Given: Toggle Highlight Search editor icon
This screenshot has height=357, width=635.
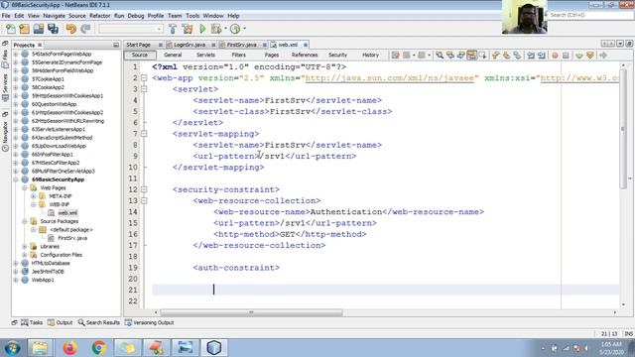Looking at the screenshot, I should 472,56.
